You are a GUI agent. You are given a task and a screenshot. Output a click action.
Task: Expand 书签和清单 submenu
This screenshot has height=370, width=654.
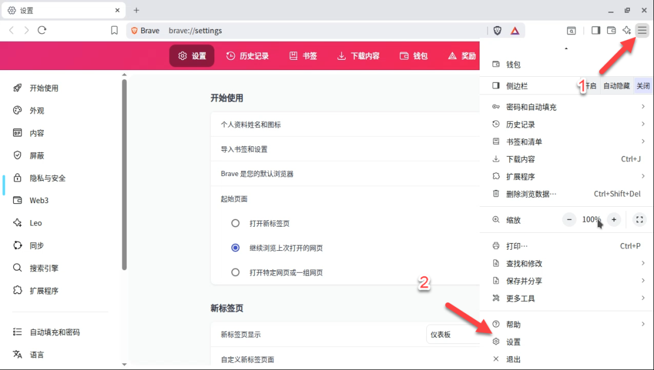tap(567, 141)
